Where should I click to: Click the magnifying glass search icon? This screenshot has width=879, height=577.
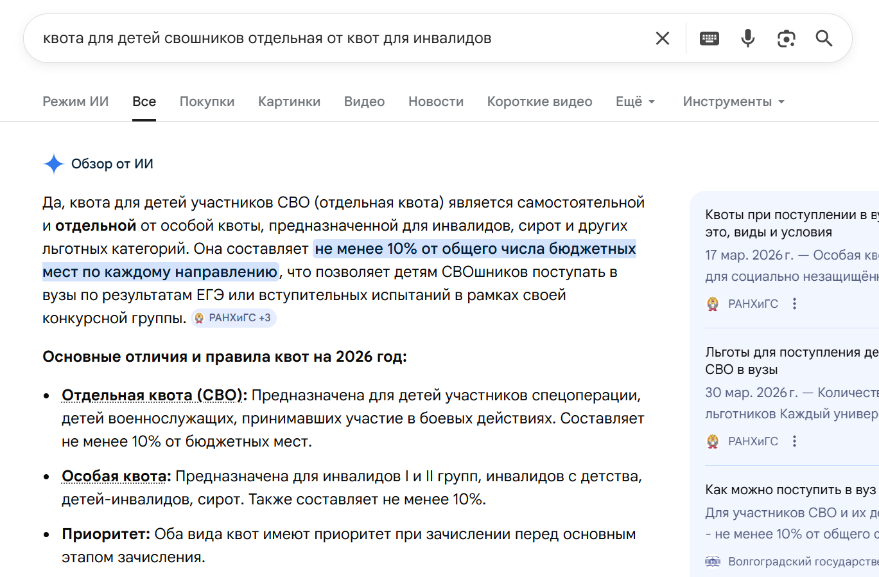coord(824,39)
